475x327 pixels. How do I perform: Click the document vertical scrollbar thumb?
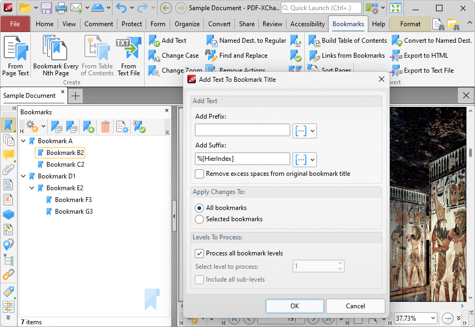[470, 153]
